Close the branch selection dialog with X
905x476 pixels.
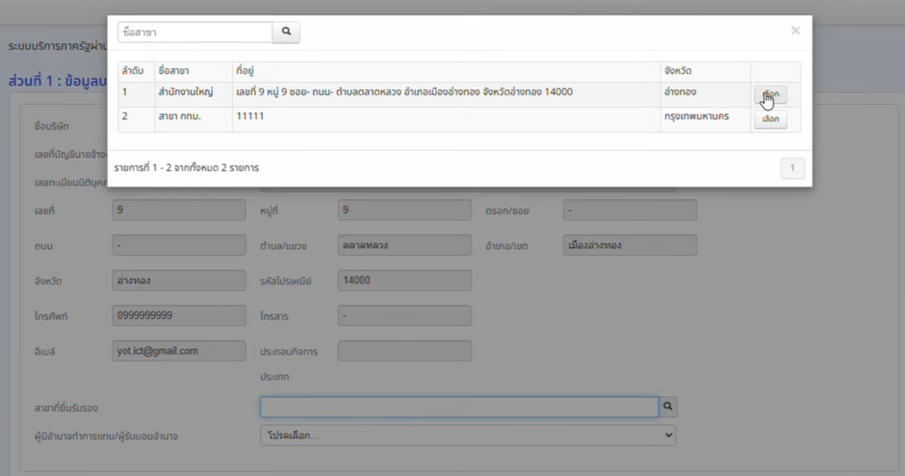(795, 31)
